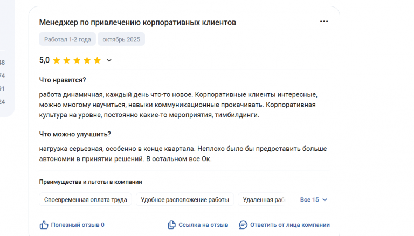Click the thumbs-up helpful review icon
This screenshot has height=236, width=414.
44,225
